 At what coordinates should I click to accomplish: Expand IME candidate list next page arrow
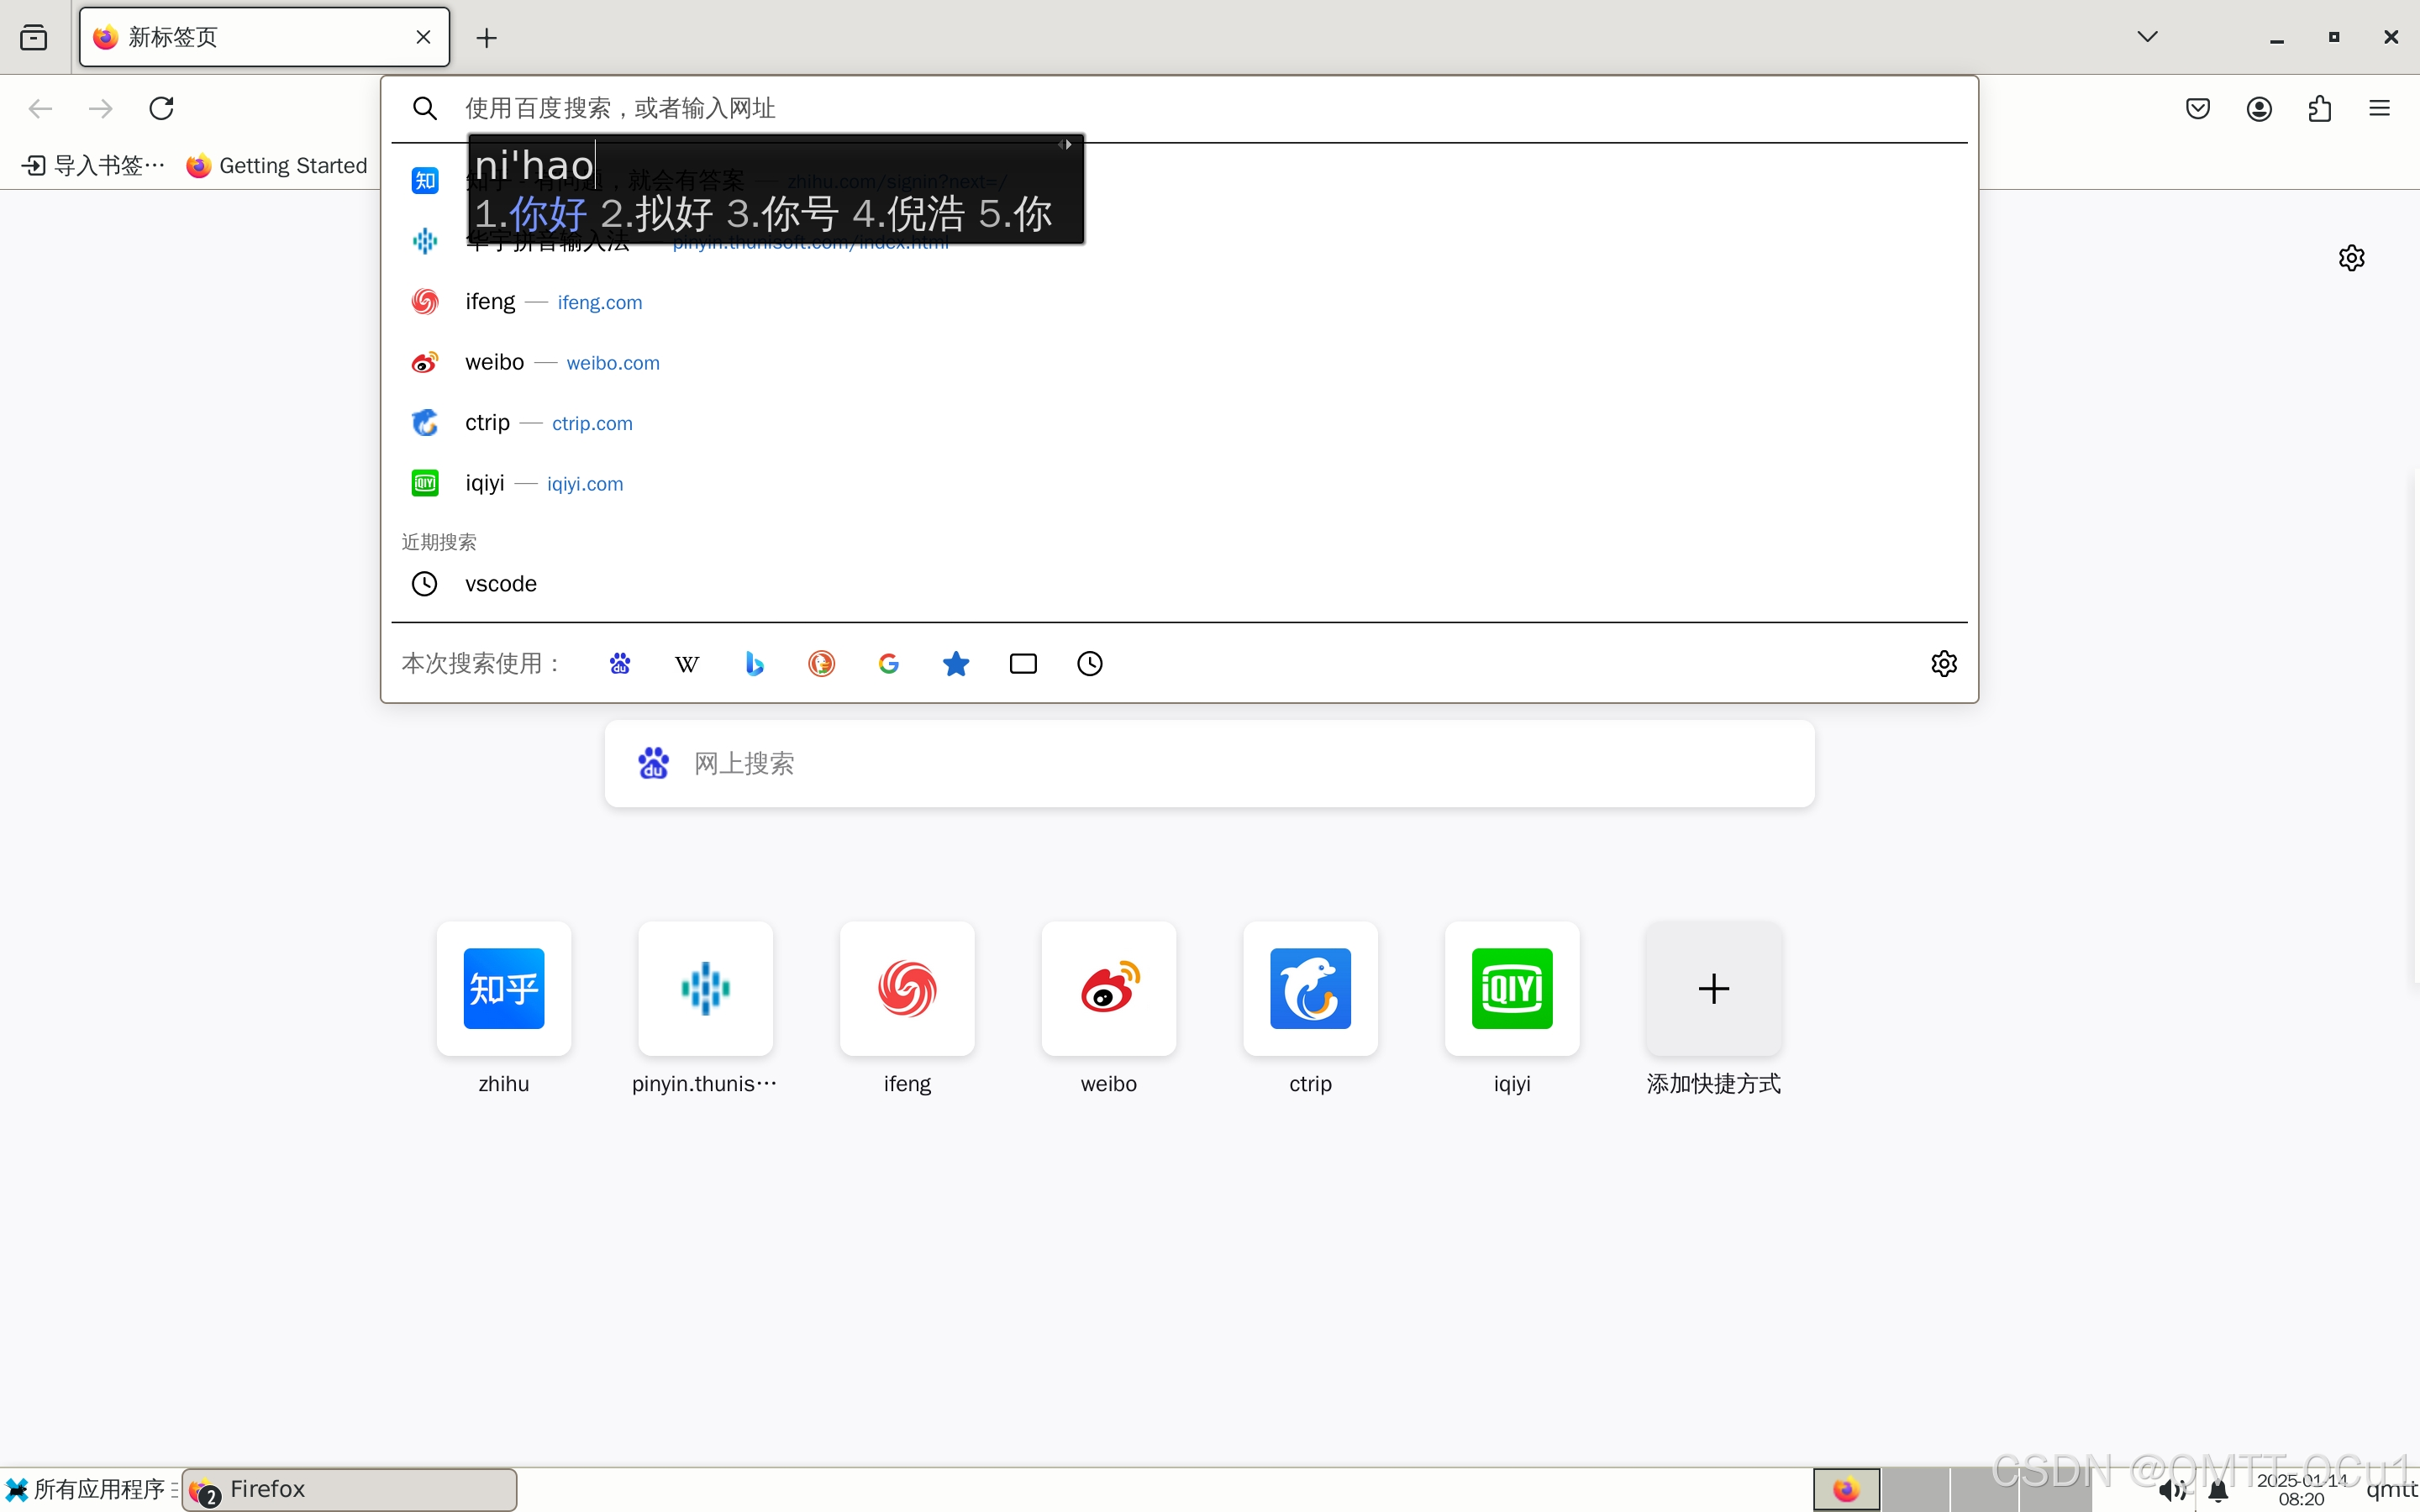tap(1069, 145)
